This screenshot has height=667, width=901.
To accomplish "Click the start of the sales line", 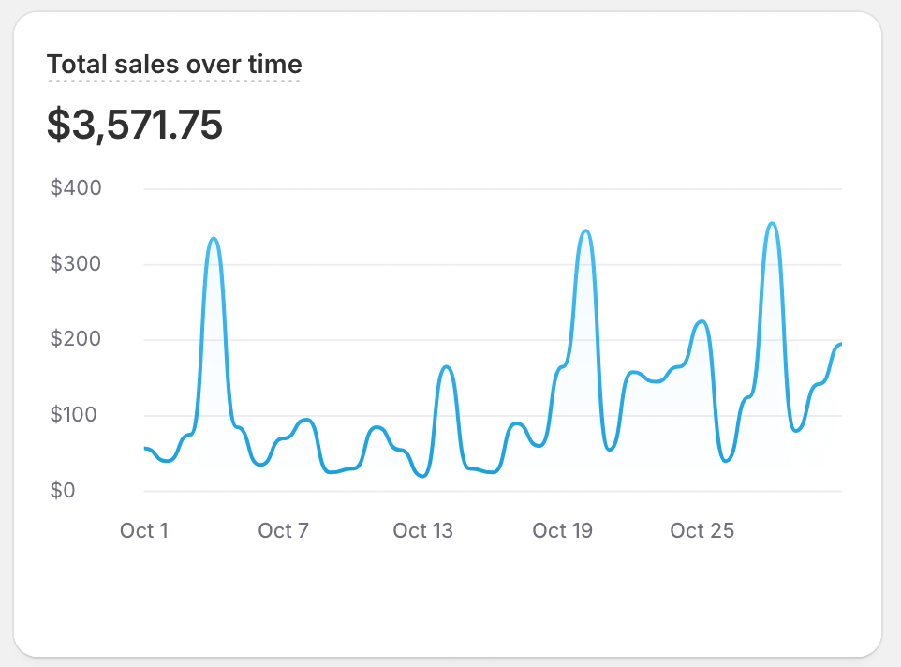I will coord(146,449).
